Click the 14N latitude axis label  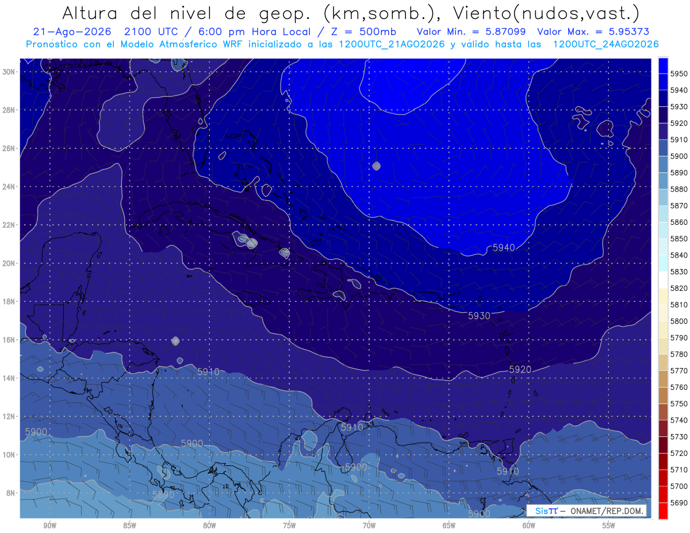(8, 378)
